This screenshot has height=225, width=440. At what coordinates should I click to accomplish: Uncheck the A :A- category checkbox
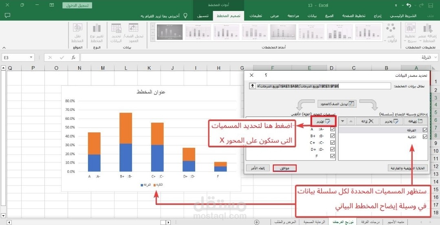point(332,129)
